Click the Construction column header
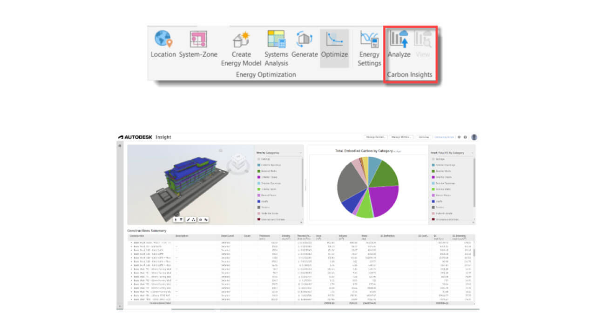The image size is (596, 335). pos(137,236)
